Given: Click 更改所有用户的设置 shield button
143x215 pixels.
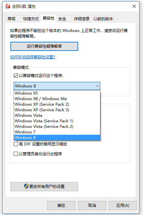Looking at the screenshot, I should [x=44, y=187].
